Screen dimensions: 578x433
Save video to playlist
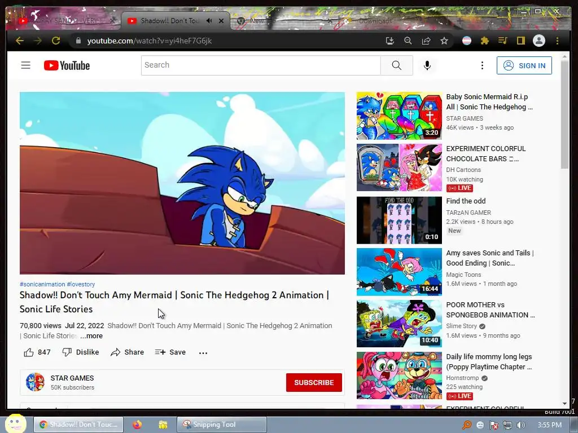[170, 352]
